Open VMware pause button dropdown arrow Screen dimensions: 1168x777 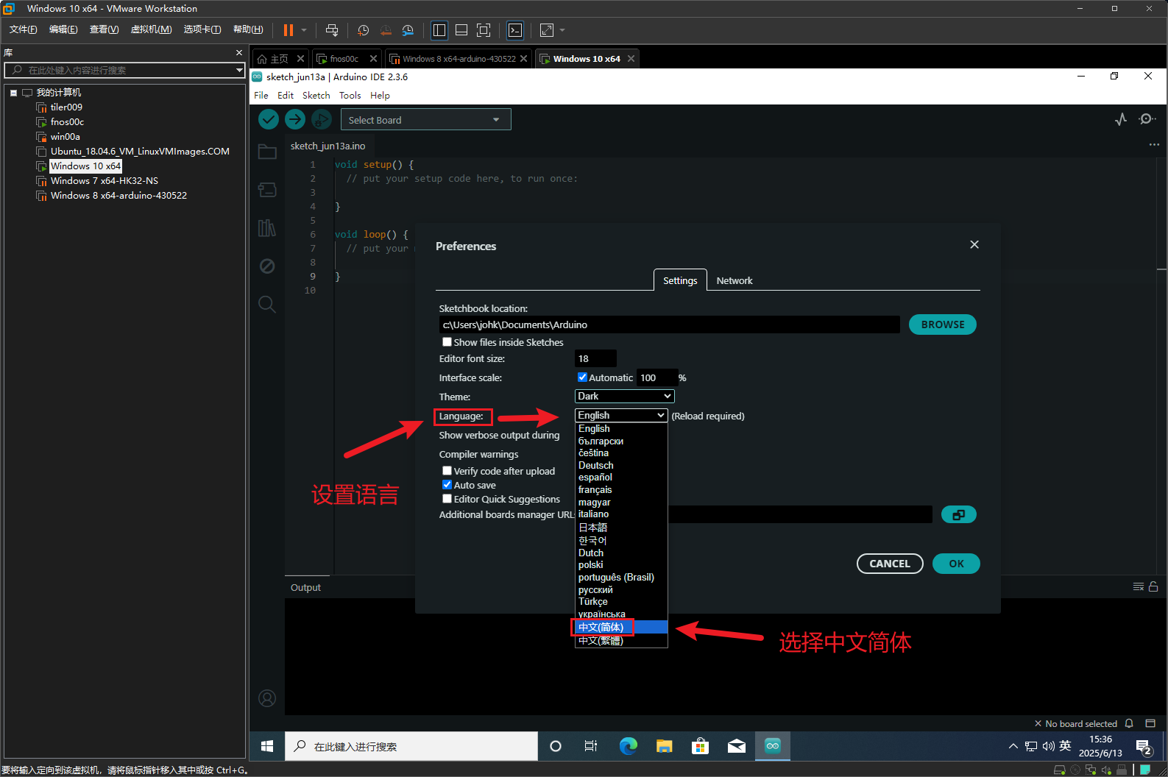tap(303, 30)
